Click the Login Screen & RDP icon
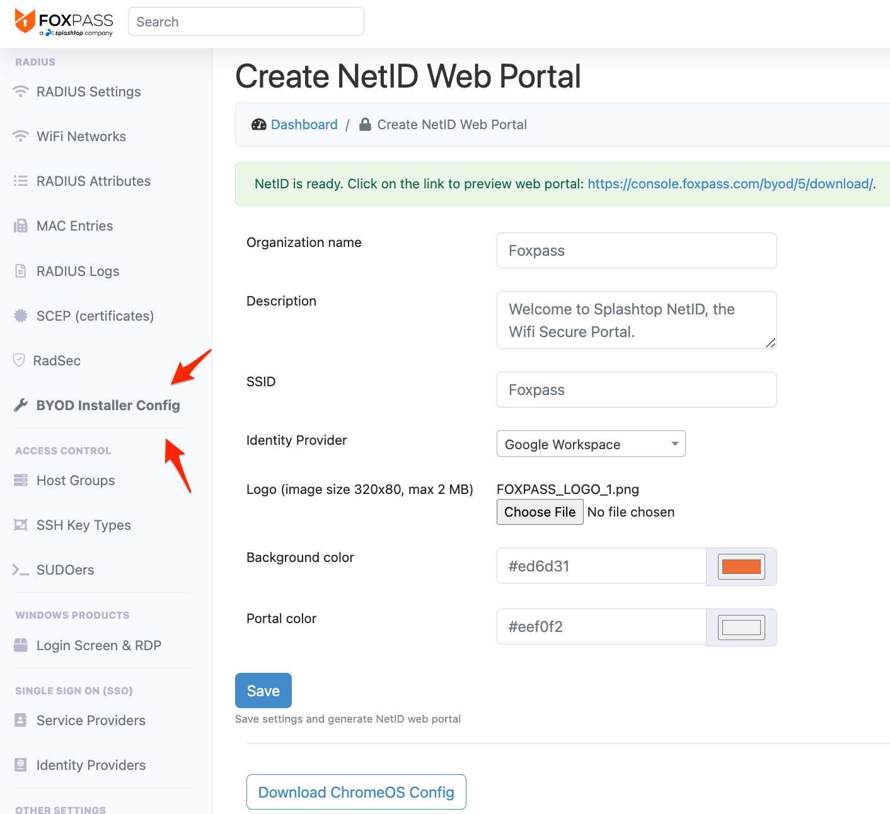Image resolution: width=890 pixels, height=814 pixels. point(21,645)
